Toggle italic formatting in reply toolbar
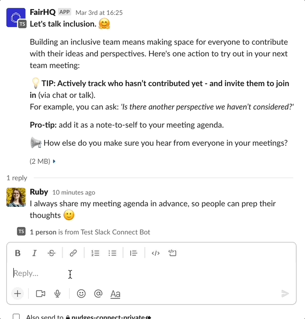This screenshot has width=305, height=319. pos(35,253)
